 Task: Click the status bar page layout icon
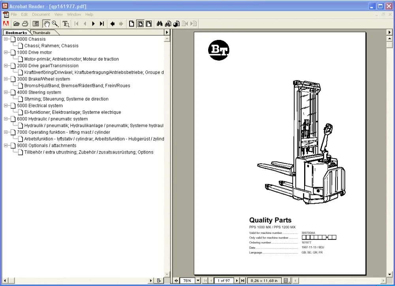(286, 280)
